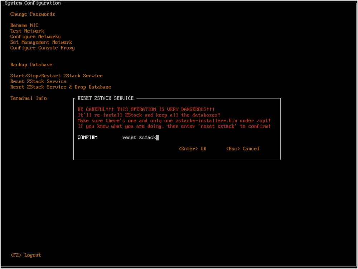
Task: Open Start/Stop/Restart ZStack Service option
Action: pyautogui.click(x=56, y=76)
